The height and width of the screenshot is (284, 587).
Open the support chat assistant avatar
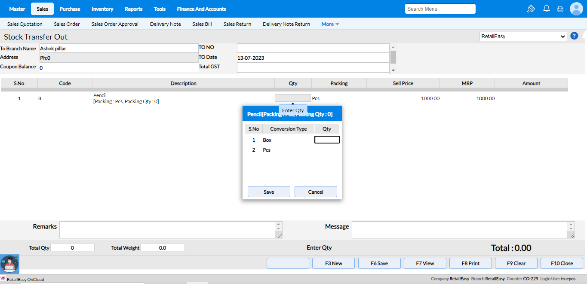[x=9, y=264]
